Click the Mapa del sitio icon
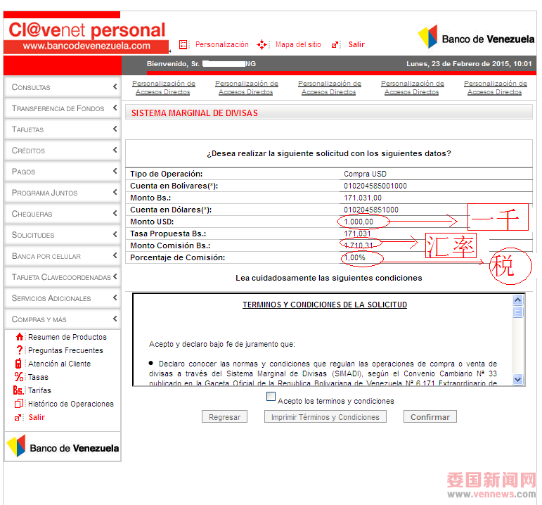 (x=262, y=44)
